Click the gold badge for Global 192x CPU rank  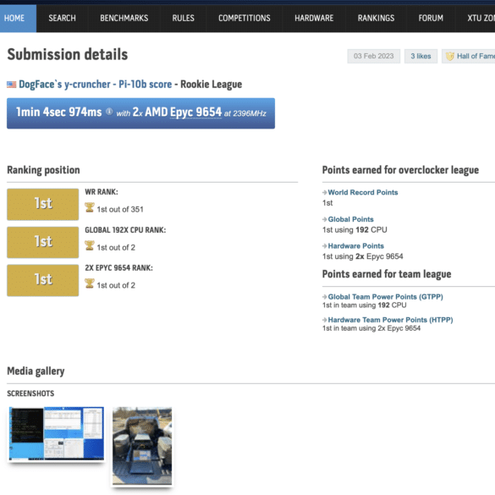[x=43, y=242]
